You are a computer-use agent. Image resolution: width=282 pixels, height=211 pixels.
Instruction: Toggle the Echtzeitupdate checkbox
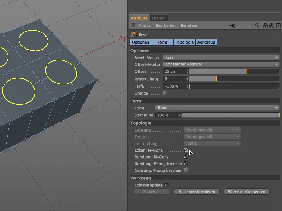pyautogui.click(x=166, y=185)
